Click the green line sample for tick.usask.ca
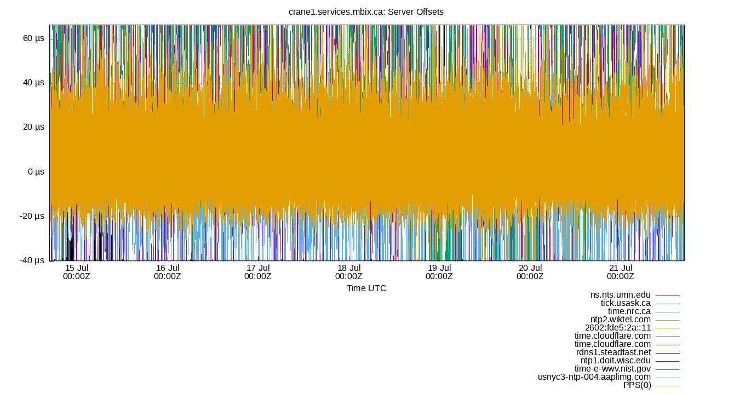 (667, 304)
